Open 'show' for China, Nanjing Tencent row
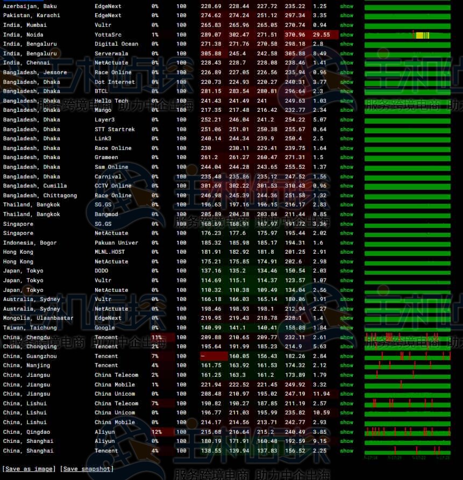 tap(346, 366)
